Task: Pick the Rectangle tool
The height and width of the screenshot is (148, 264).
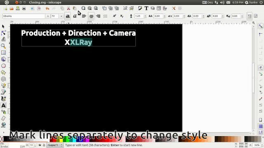Action: pyautogui.click(x=3, y=53)
